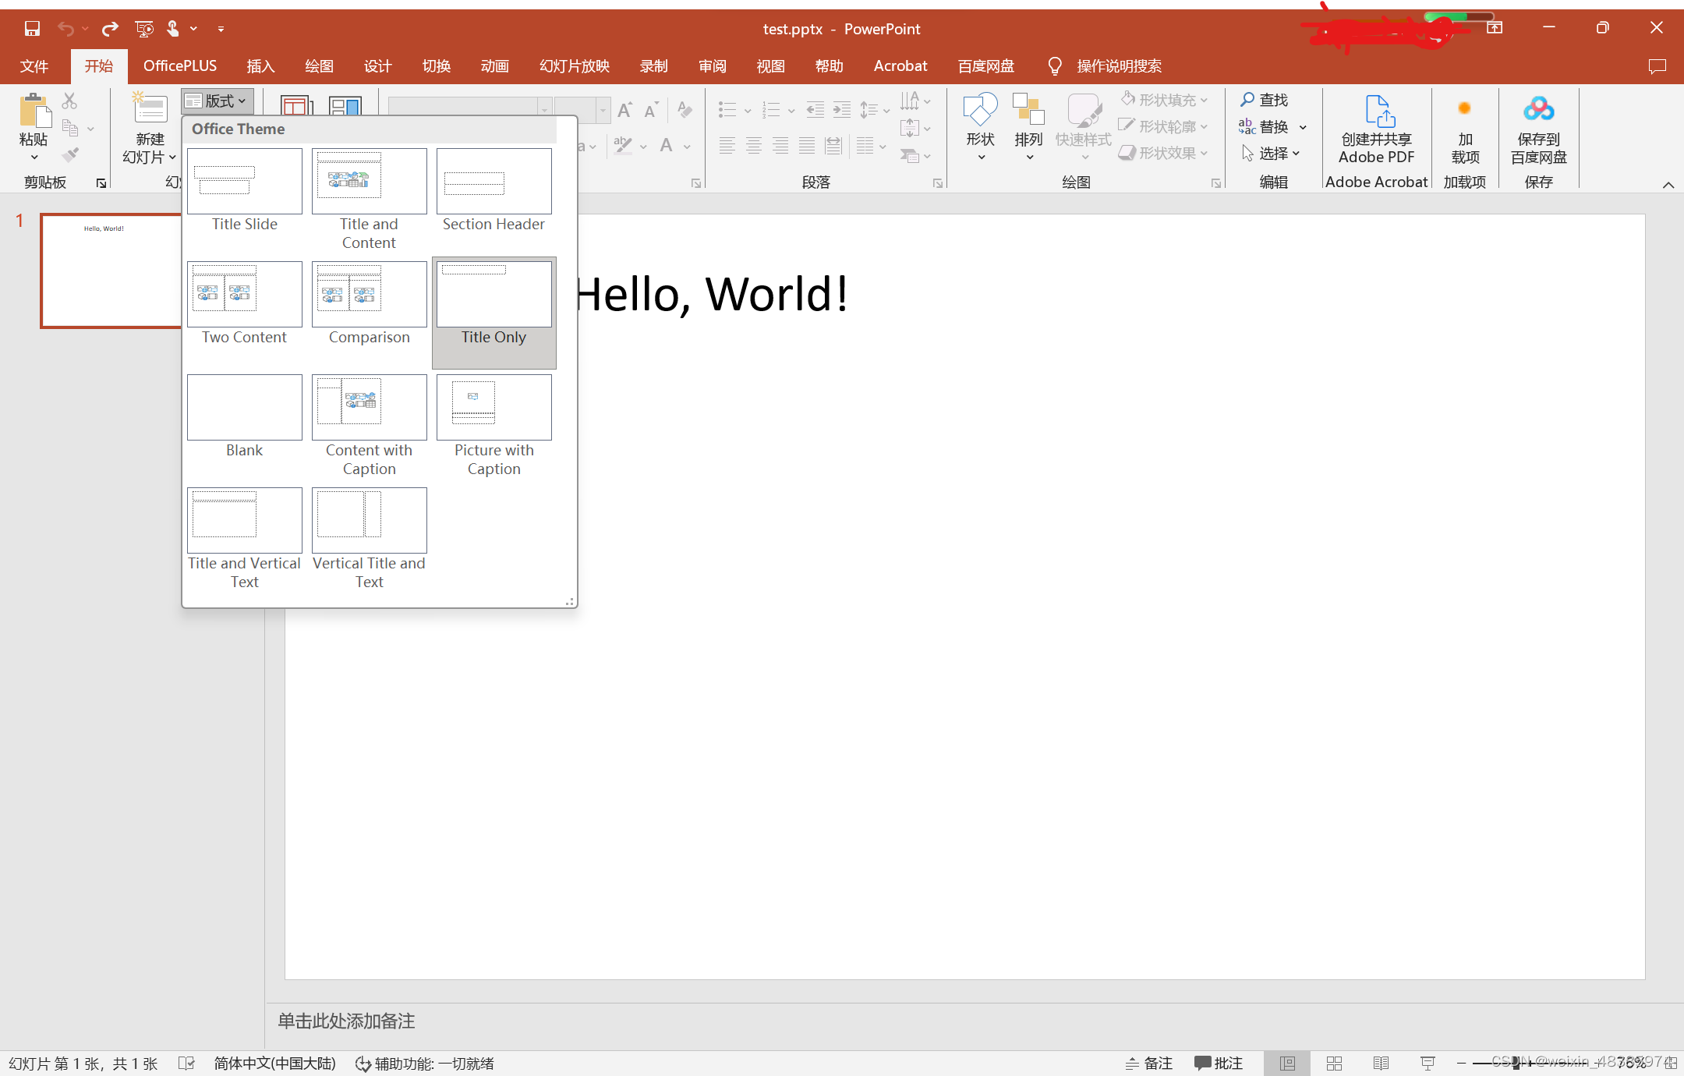Switch to Slide Sorter view in status bar
This screenshot has width=1684, height=1076.
click(1334, 1063)
